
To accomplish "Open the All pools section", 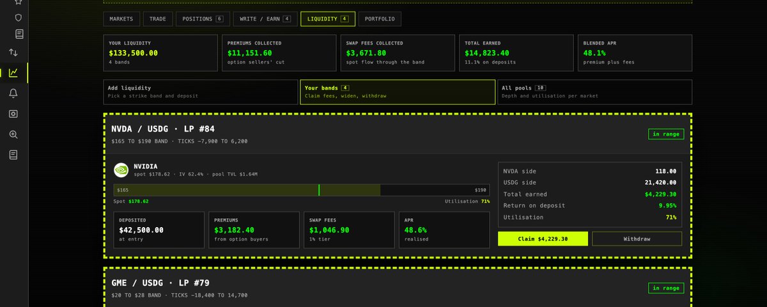I will click(x=594, y=91).
